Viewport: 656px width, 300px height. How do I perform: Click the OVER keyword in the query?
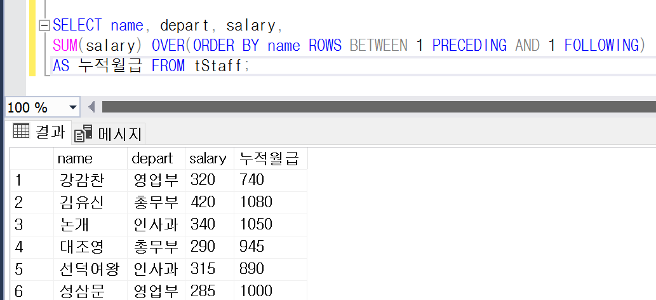point(168,45)
